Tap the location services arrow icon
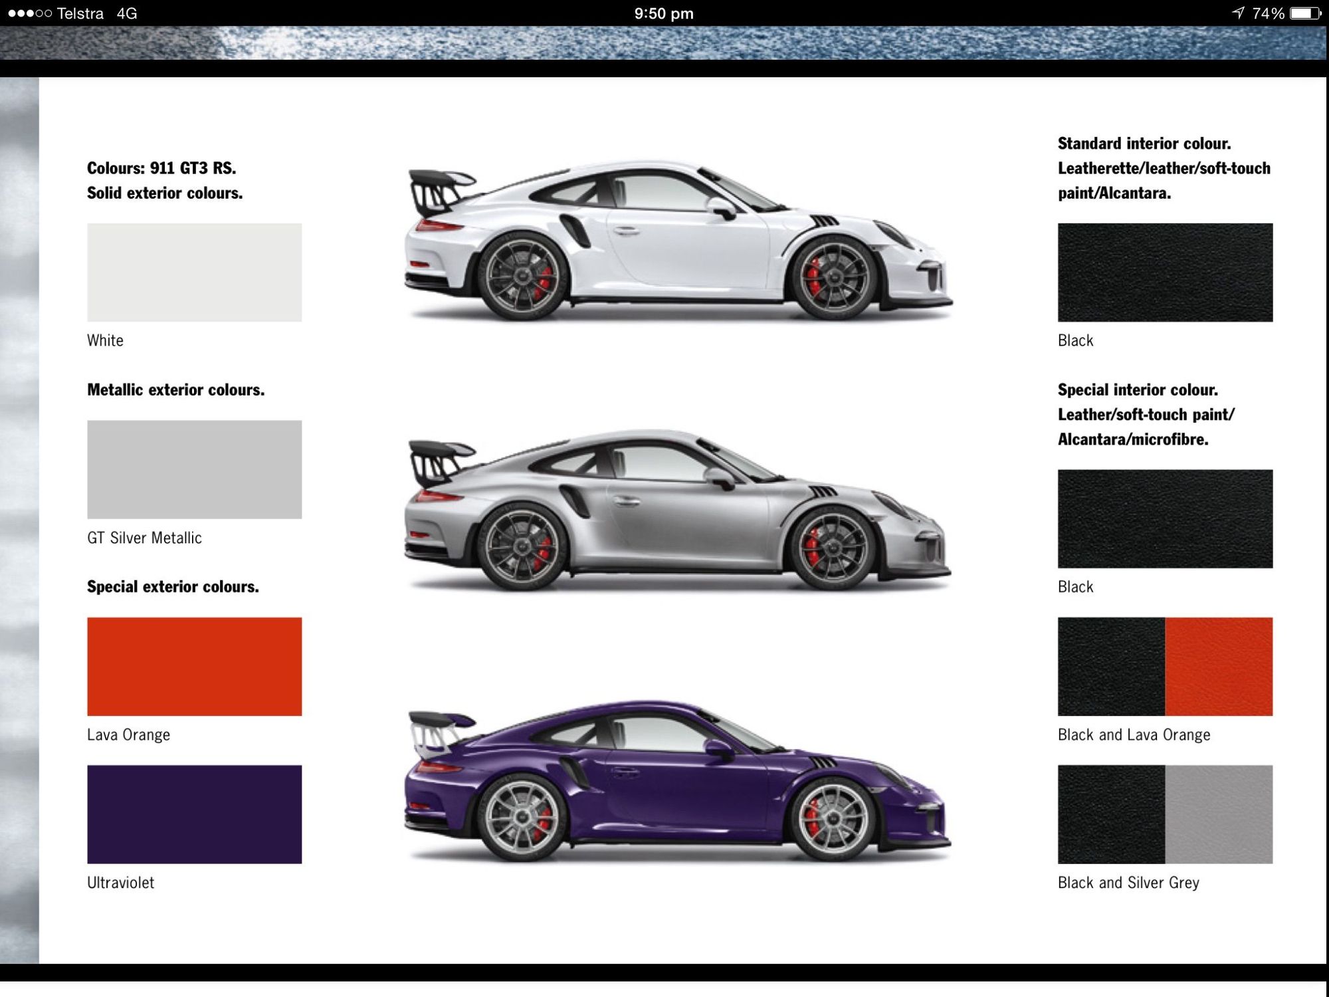 click(x=1238, y=13)
